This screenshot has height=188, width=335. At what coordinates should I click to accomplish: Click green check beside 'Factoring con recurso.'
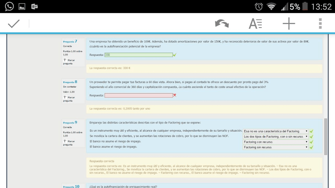coord(312,142)
